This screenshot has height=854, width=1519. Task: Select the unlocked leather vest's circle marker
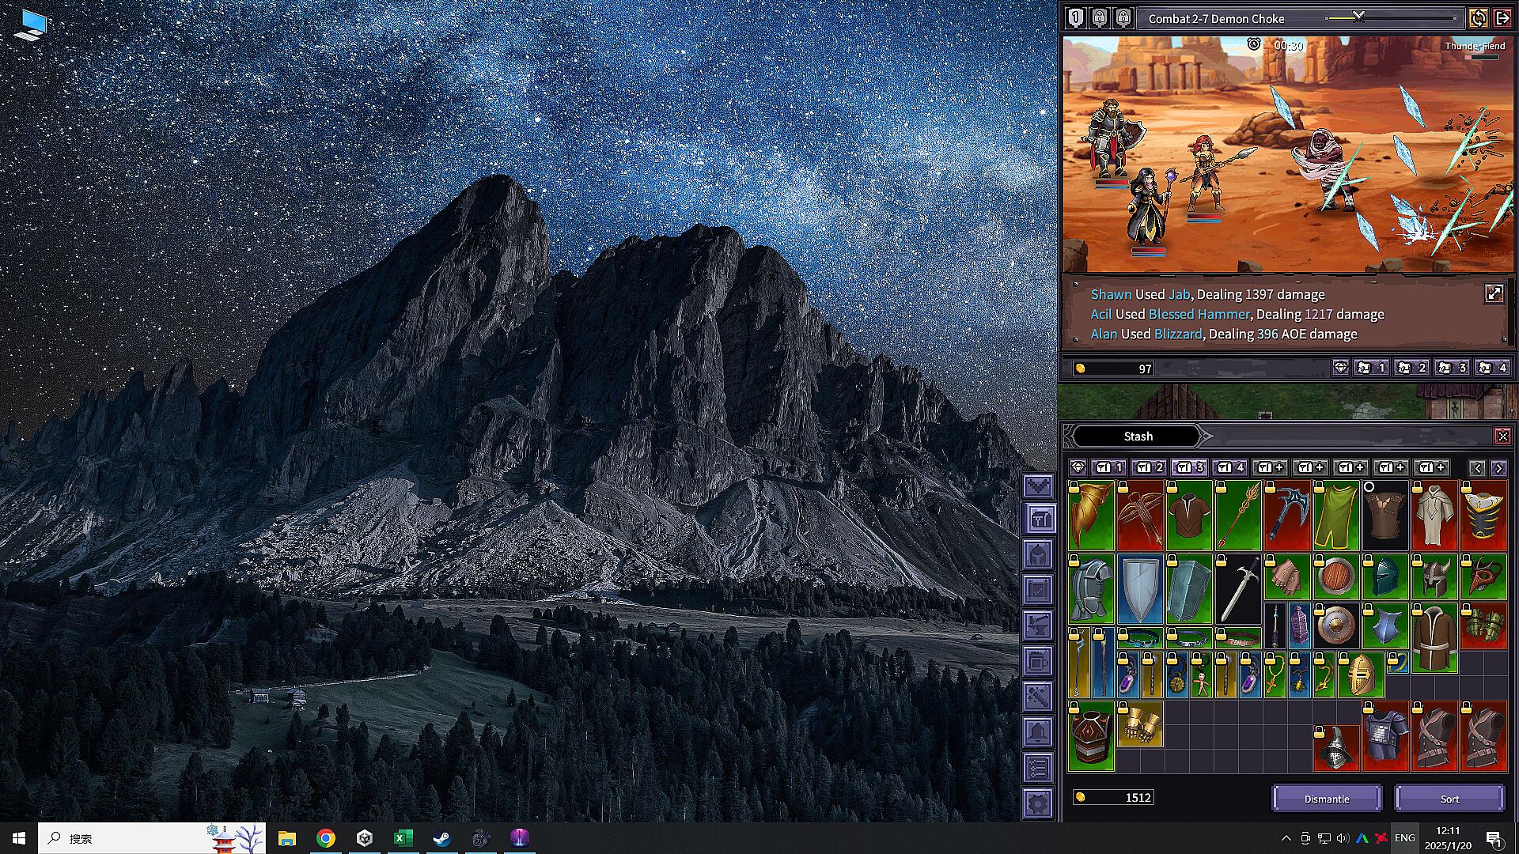pos(1369,487)
